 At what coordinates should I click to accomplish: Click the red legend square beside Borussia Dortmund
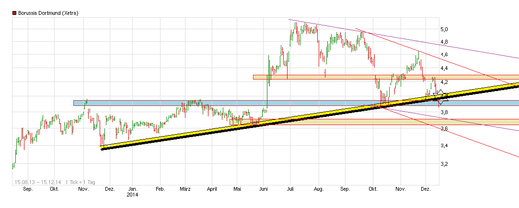(x=14, y=13)
